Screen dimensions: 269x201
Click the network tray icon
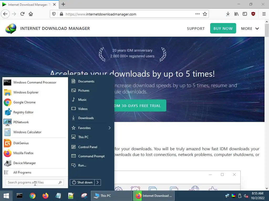click(x=227, y=196)
